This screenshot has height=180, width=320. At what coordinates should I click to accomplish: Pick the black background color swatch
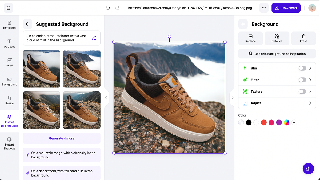click(x=249, y=122)
